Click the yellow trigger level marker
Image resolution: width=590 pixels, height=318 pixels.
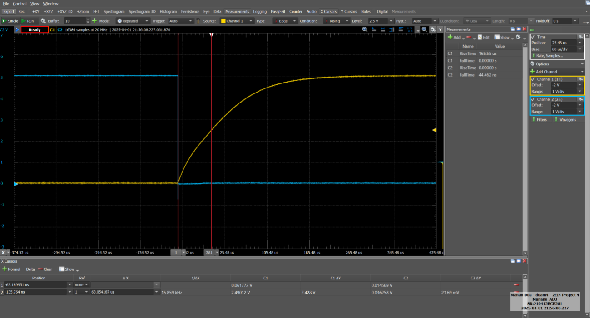coord(434,130)
